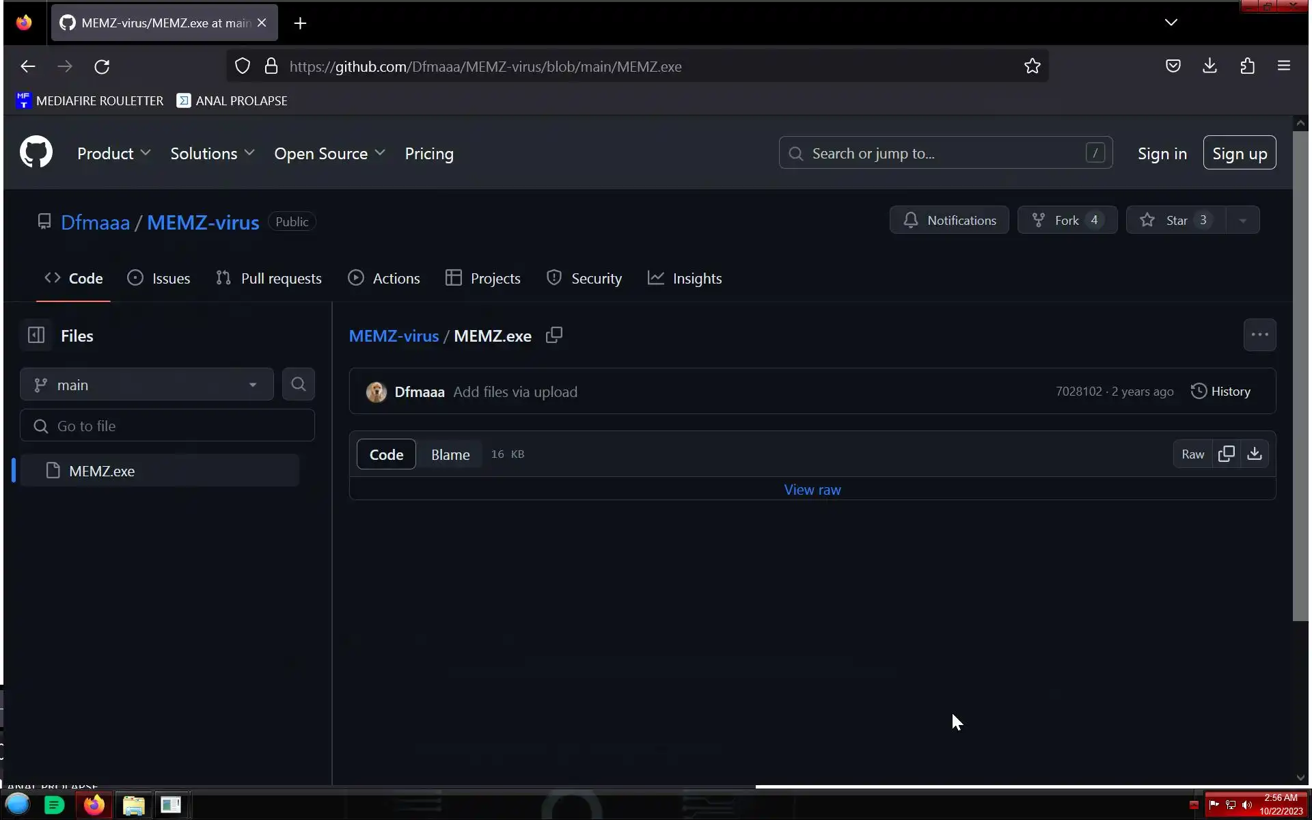Expand the star lists dropdown arrow

click(1243, 220)
